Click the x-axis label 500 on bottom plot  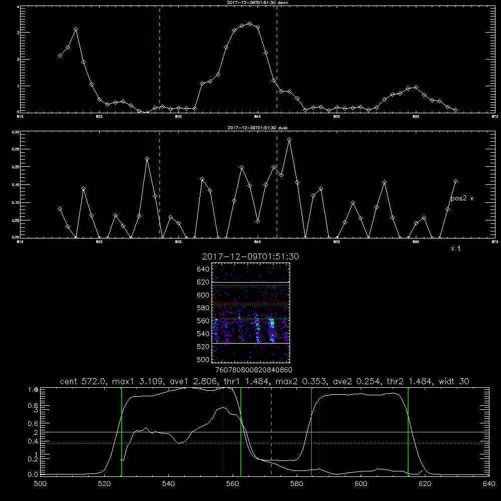pos(40,484)
